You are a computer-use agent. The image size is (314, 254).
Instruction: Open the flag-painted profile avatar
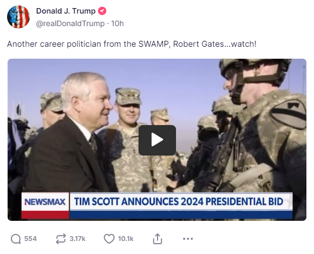coord(18,17)
